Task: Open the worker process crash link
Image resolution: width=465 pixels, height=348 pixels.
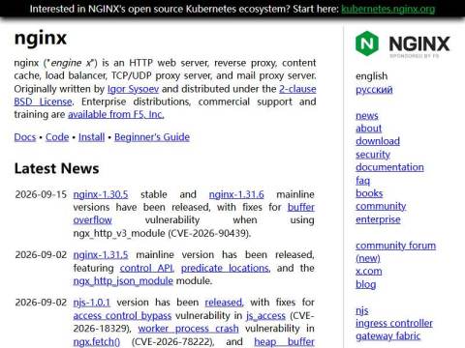Action: tap(188, 329)
